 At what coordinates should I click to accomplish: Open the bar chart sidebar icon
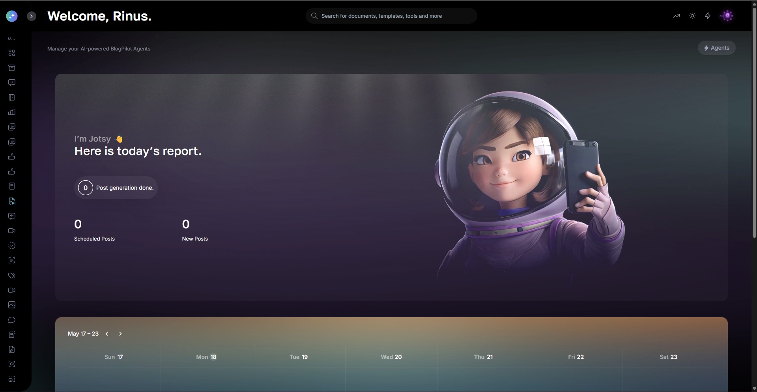point(12,112)
